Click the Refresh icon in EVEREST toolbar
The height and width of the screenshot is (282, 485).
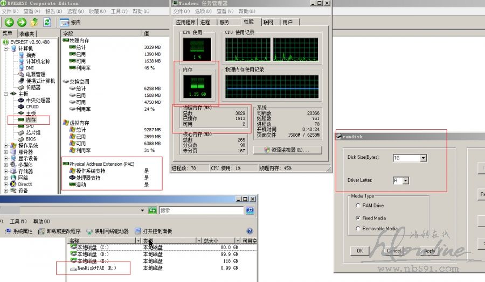(47, 22)
